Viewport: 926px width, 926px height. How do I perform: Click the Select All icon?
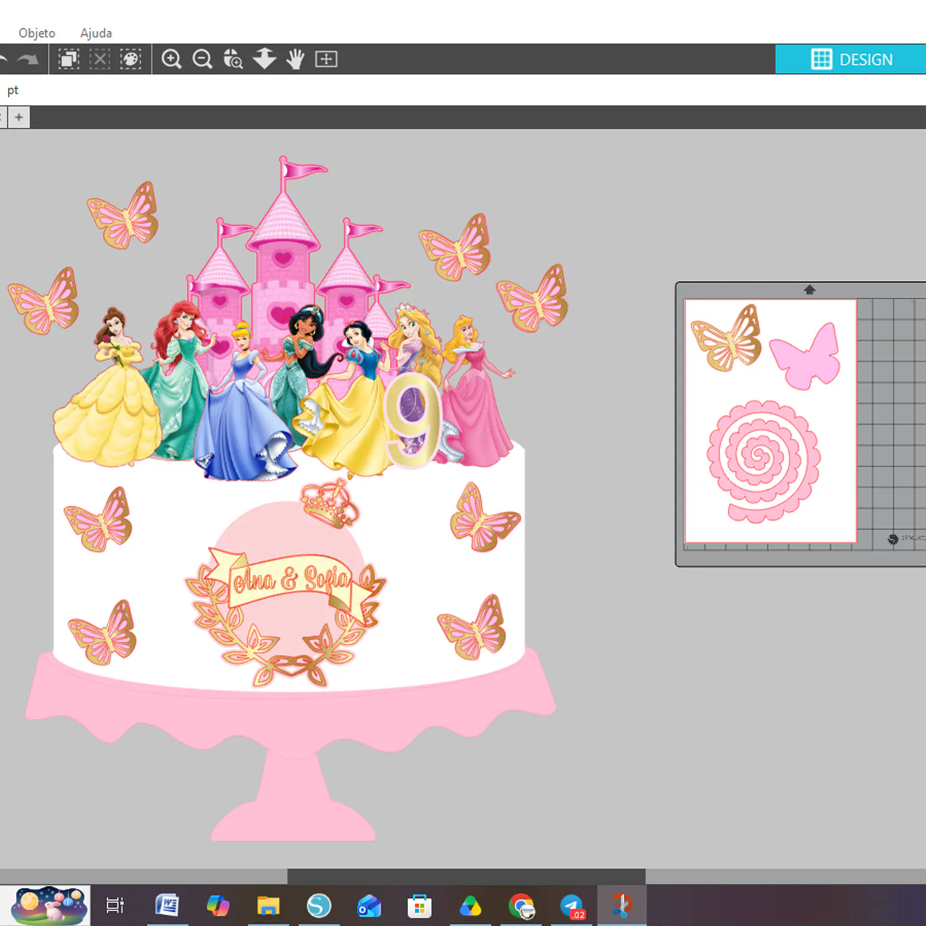point(69,59)
